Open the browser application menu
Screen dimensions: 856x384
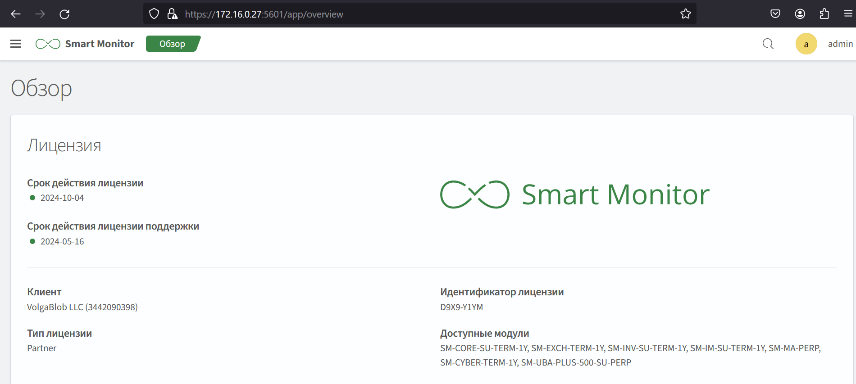coord(848,14)
